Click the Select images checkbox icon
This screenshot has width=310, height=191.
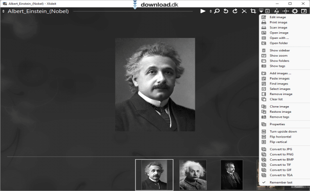click(x=264, y=89)
